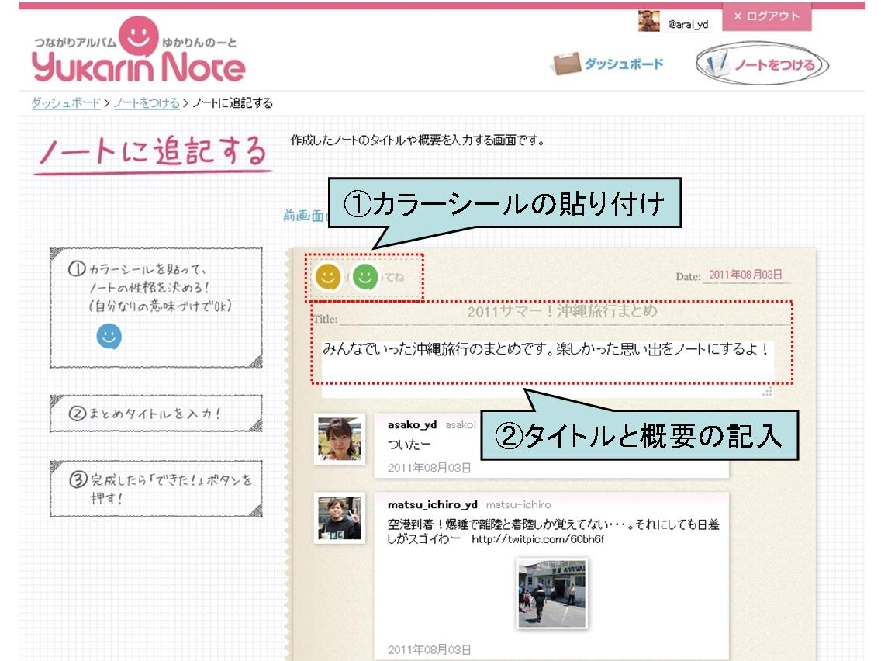
Task: Pick the green smiley color sticker
Action: (365, 276)
